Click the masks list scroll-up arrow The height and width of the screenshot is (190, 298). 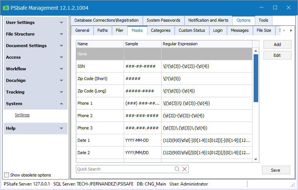point(256,51)
